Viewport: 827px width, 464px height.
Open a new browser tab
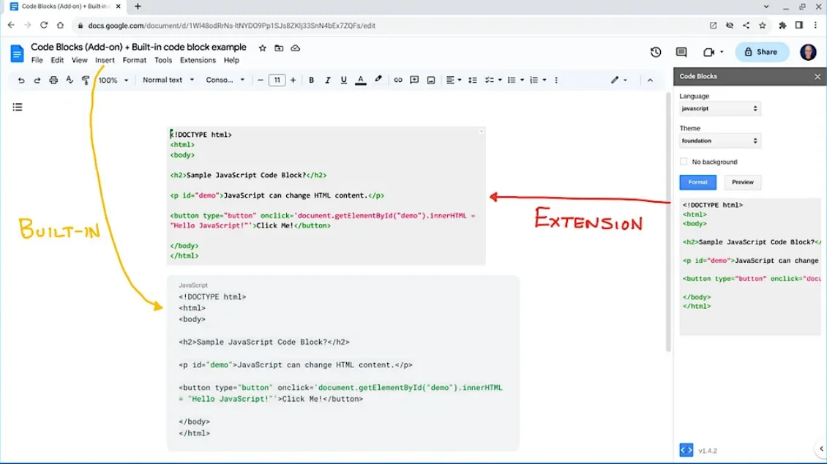(138, 7)
